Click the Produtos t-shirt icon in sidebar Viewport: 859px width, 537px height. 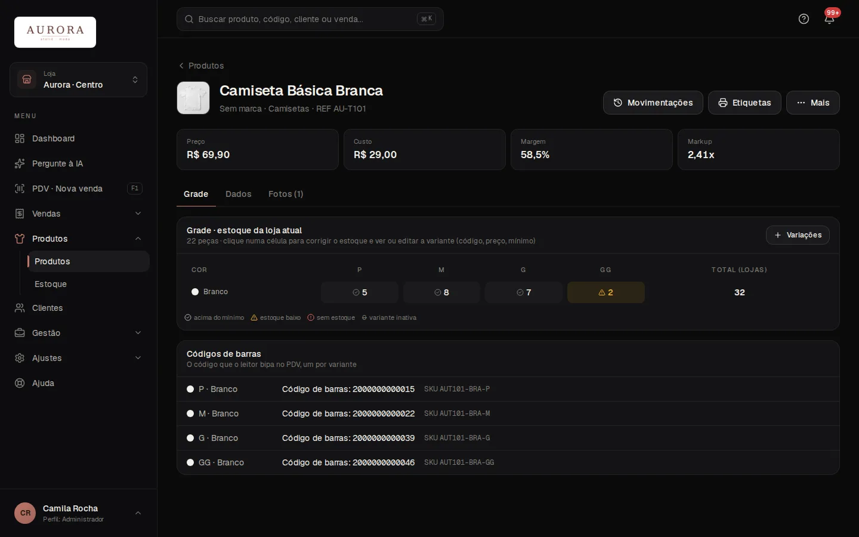tap(20, 239)
